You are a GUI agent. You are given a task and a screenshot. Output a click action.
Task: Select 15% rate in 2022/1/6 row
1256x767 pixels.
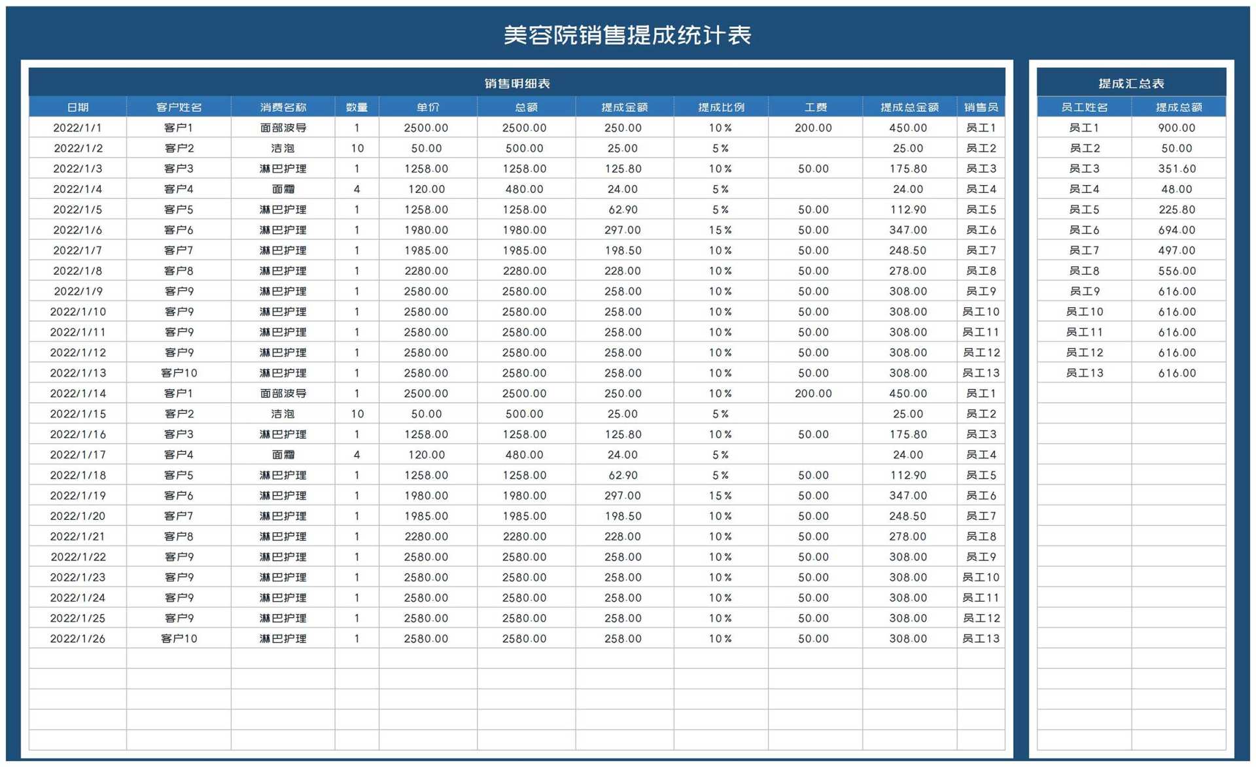[720, 230]
